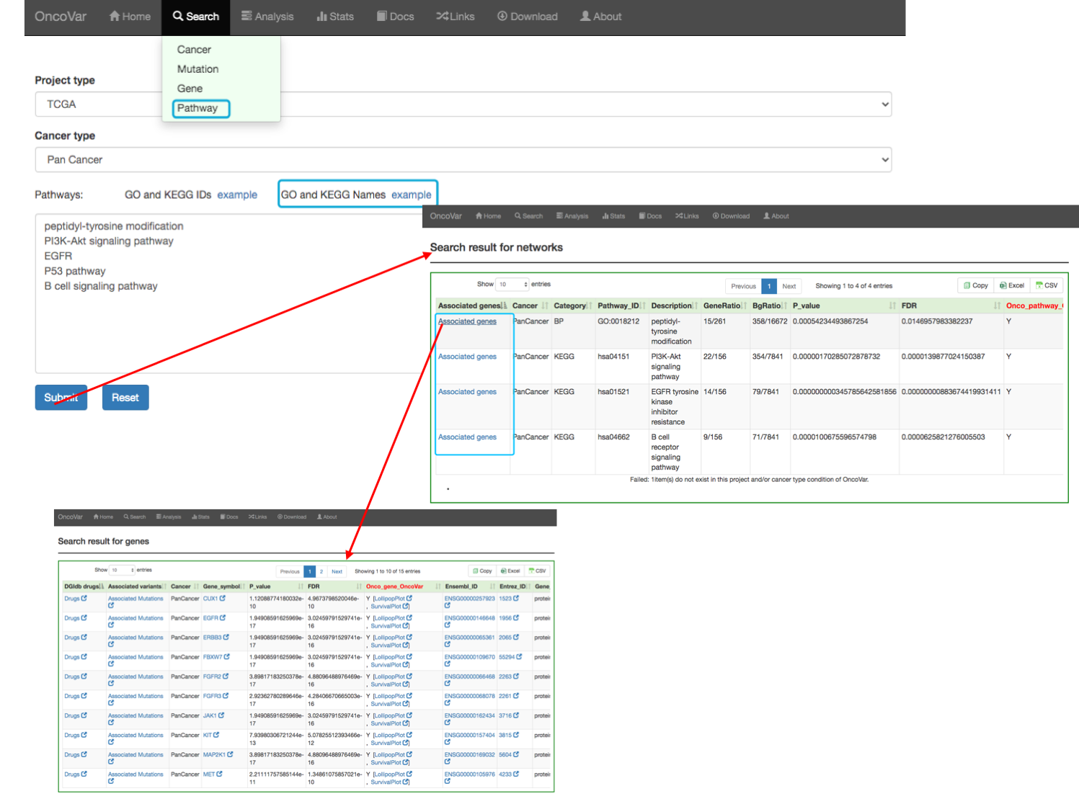1079x809 pixels.
Task: Export networks results as CSV
Action: tap(1047, 285)
